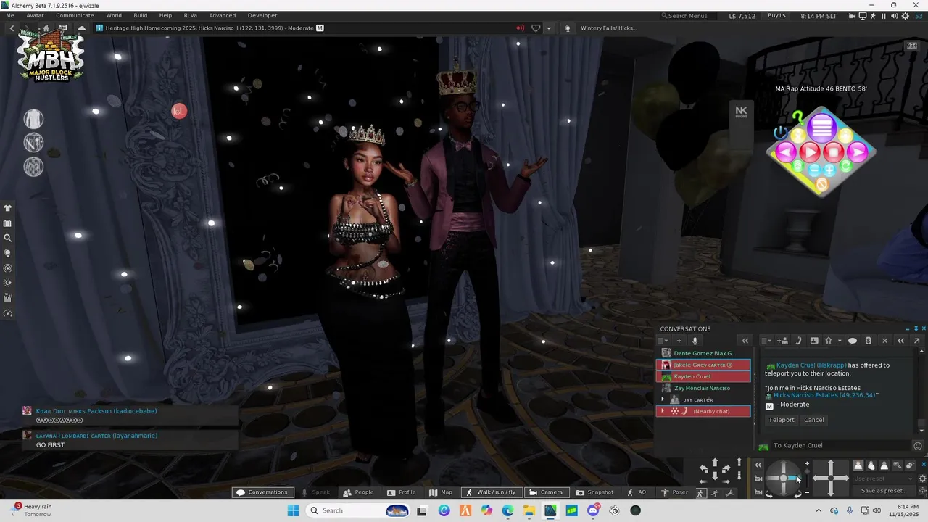Click the Wintery Falls/ Hicks favorite landmark
928x522 pixels.
tap(608, 28)
